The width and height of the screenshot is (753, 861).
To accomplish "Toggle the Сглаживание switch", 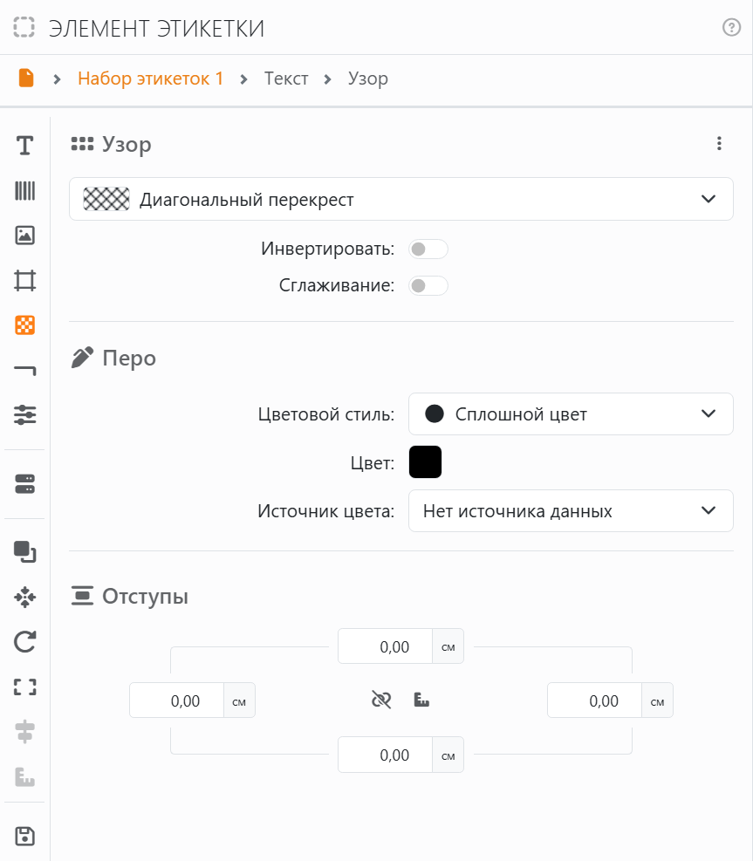I will pos(428,285).
